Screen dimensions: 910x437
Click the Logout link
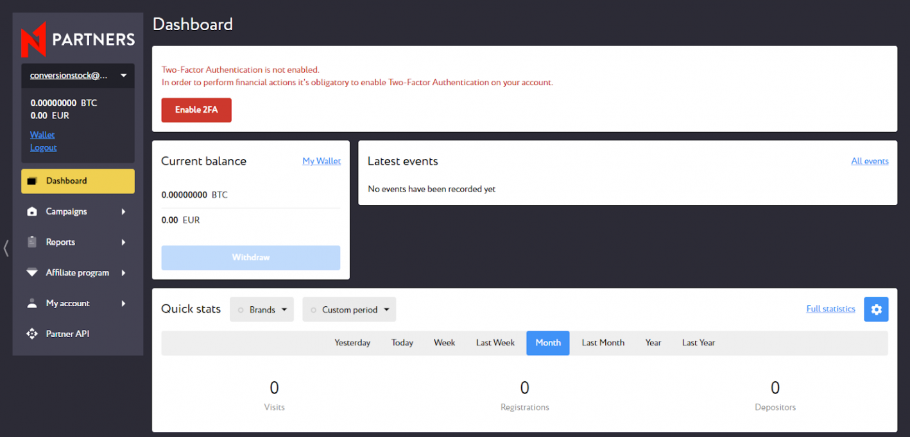(x=44, y=147)
